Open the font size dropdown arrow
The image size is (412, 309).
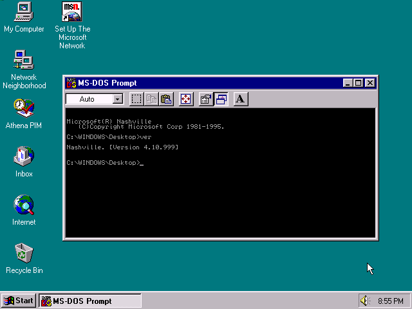click(x=118, y=99)
